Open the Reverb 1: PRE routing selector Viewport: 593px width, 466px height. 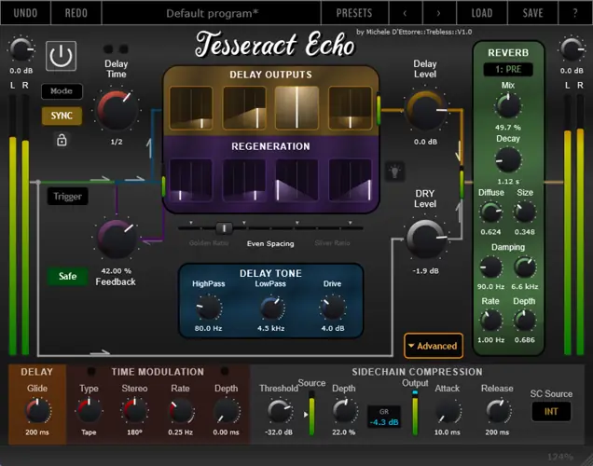click(508, 70)
